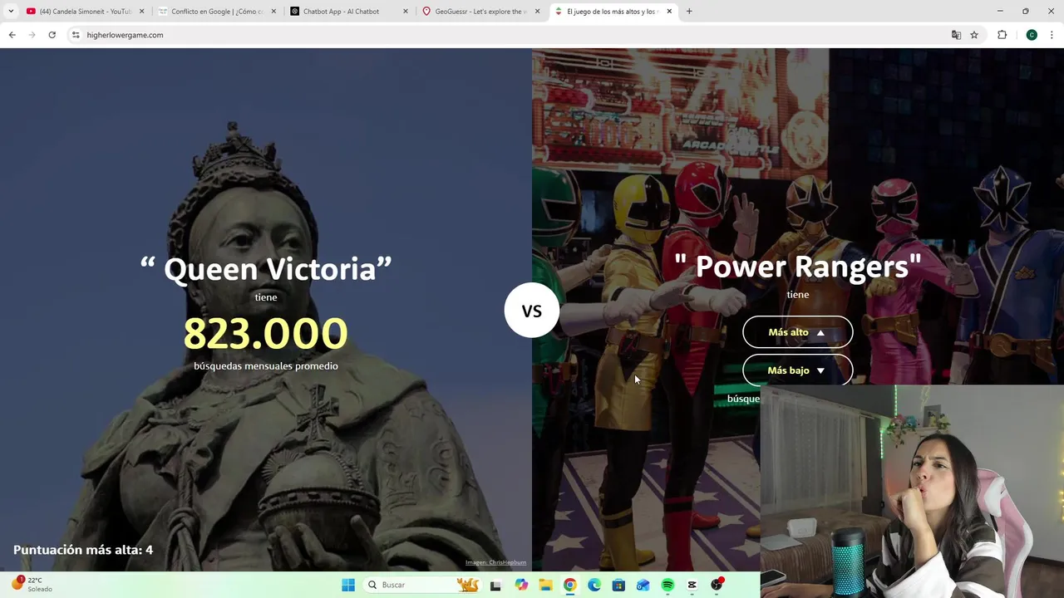
Task: Close the GeoGuessr tab
Action: (x=537, y=12)
